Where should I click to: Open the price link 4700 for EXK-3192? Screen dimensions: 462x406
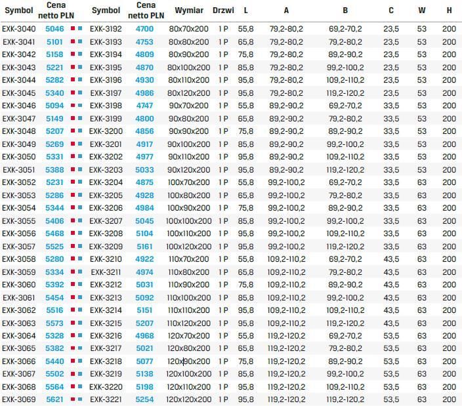click(x=144, y=30)
